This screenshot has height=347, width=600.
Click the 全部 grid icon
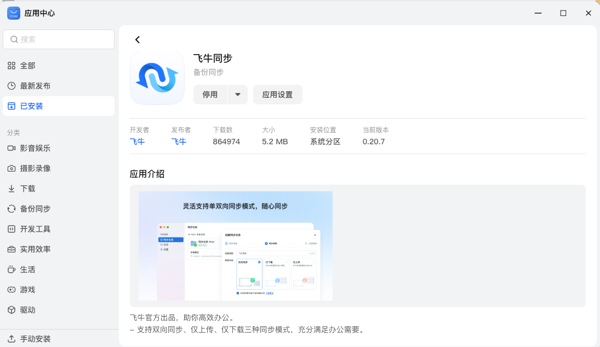tap(12, 66)
